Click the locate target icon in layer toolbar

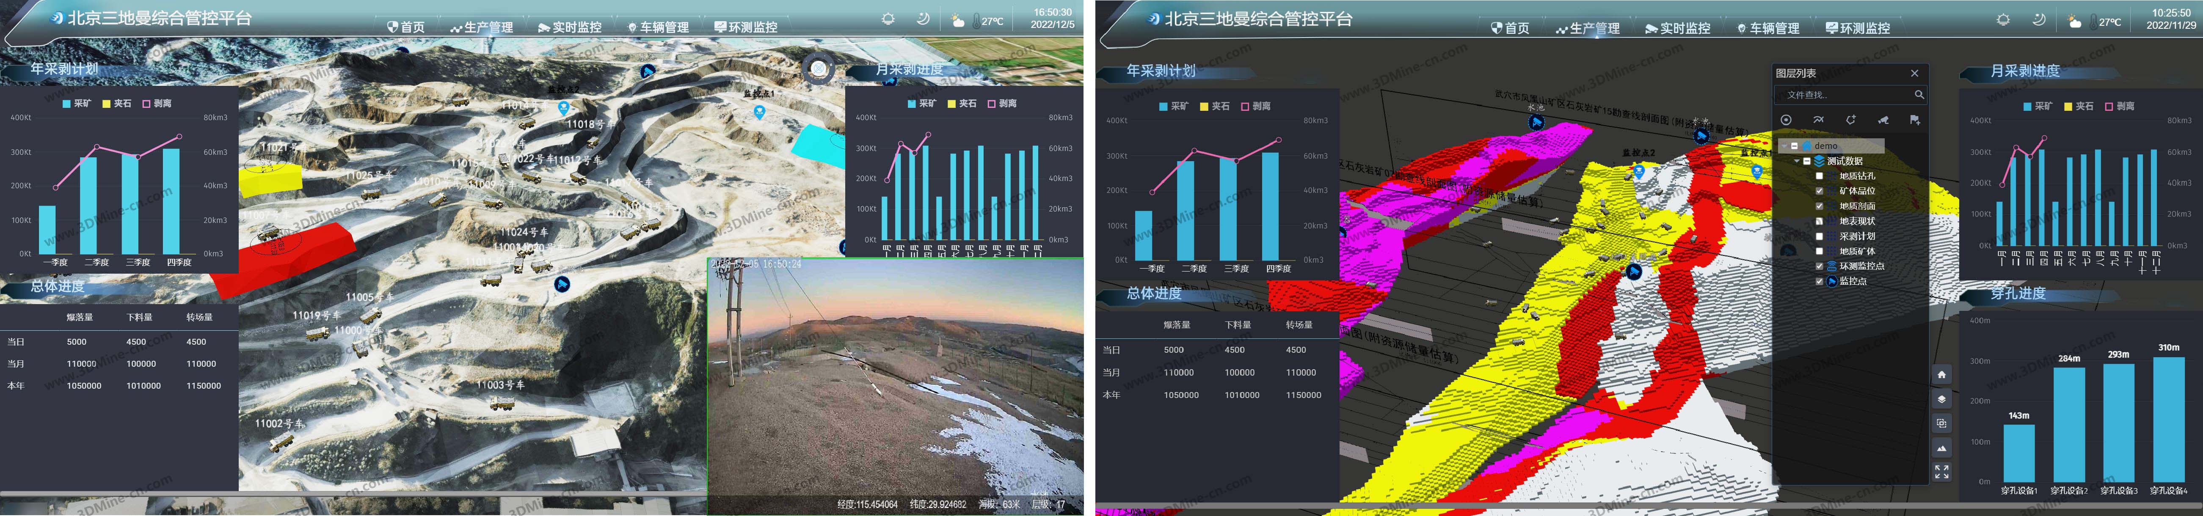[x=1787, y=120]
